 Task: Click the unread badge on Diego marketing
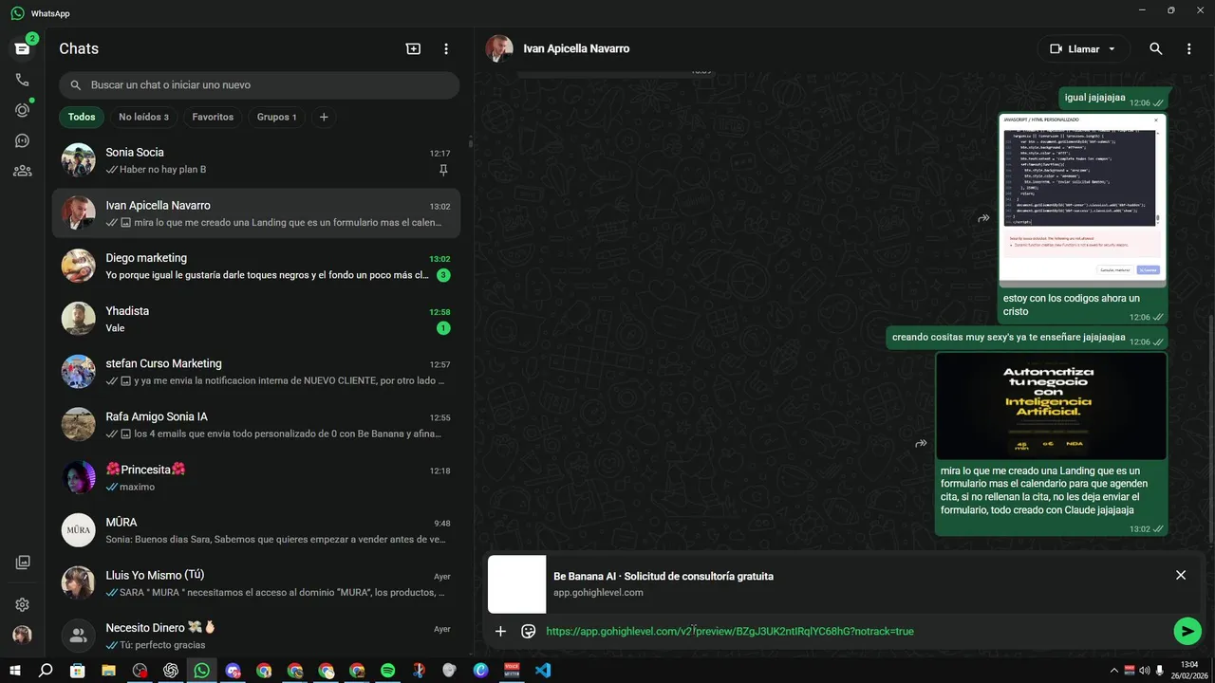tap(443, 275)
